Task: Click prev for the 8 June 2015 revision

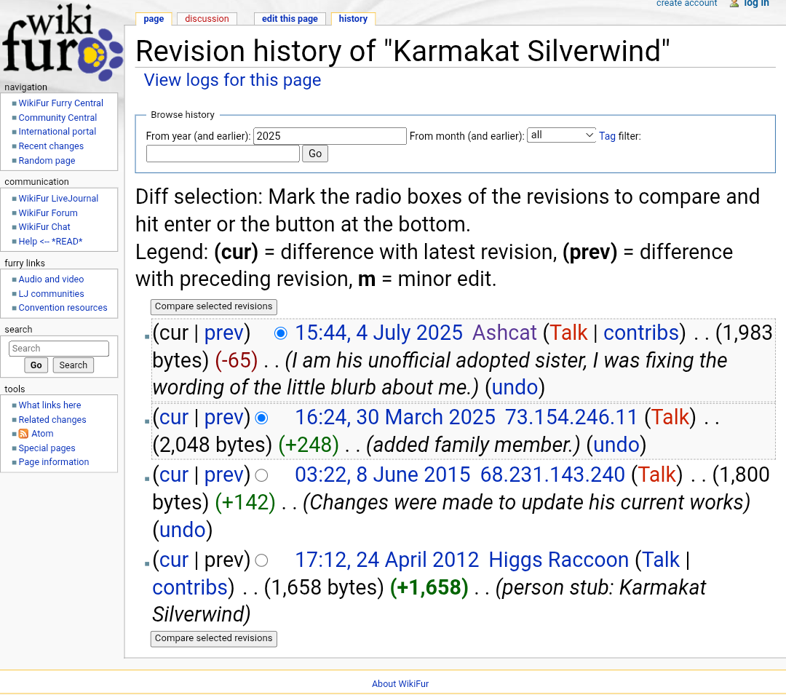Action: 223,475
